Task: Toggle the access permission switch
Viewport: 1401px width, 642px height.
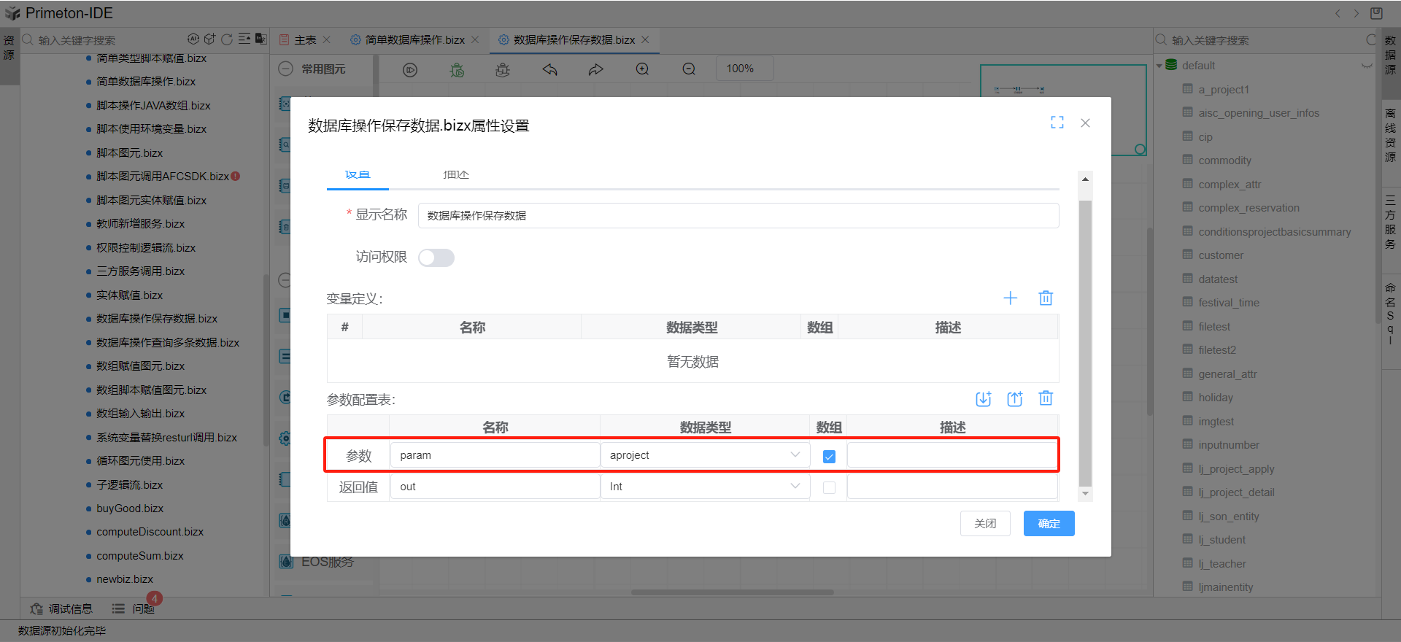Action: [x=436, y=258]
